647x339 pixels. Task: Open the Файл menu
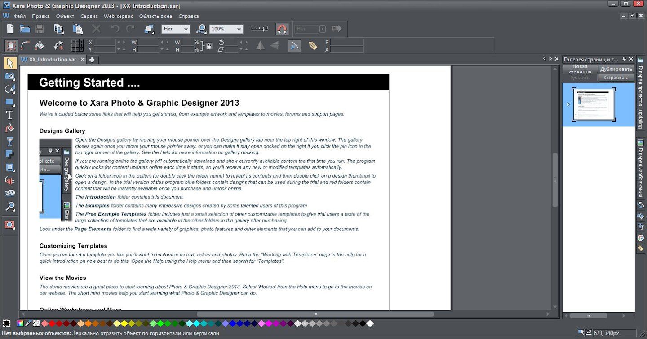tap(19, 16)
